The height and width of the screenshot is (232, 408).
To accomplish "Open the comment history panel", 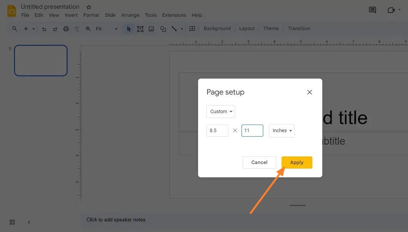I will [372, 10].
